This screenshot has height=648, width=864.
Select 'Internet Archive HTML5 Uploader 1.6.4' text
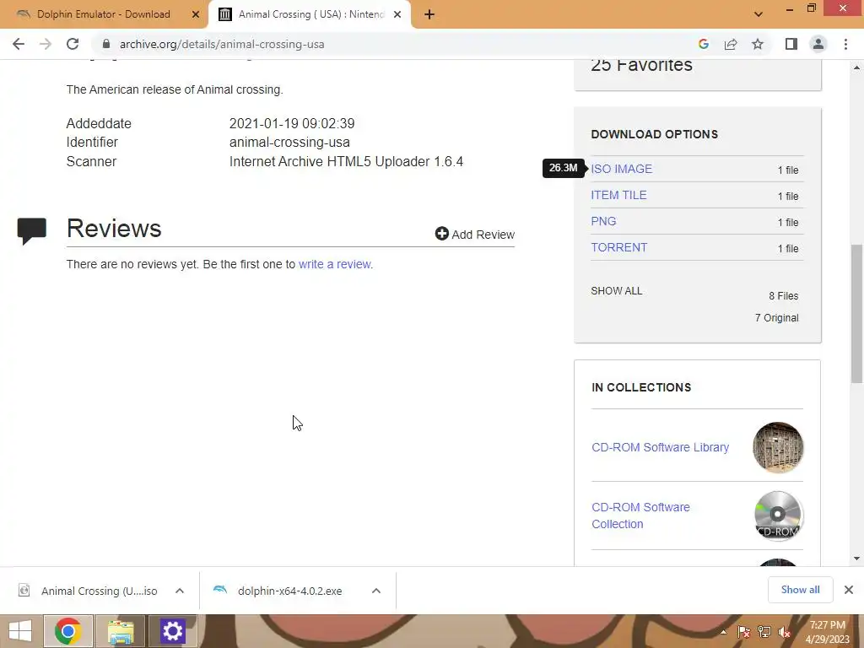pos(346,161)
